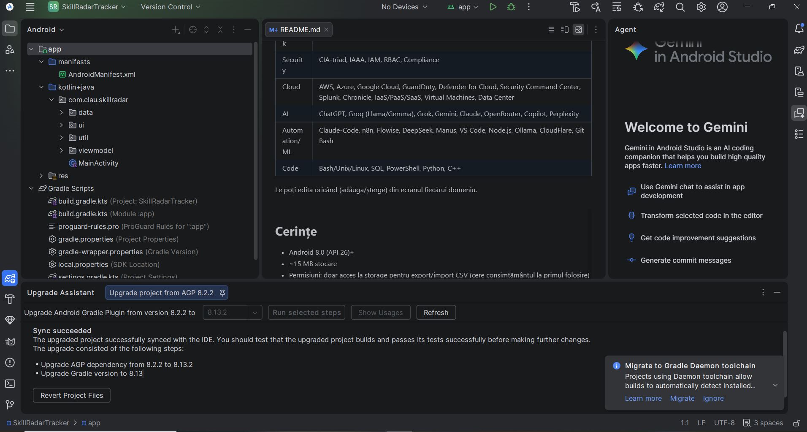The height and width of the screenshot is (432, 807).
Task: Start debugging the app with bug icon
Action: pyautogui.click(x=511, y=7)
